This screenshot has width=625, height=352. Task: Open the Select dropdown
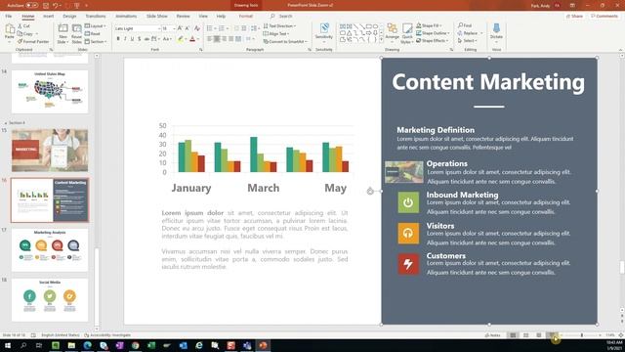coord(468,41)
